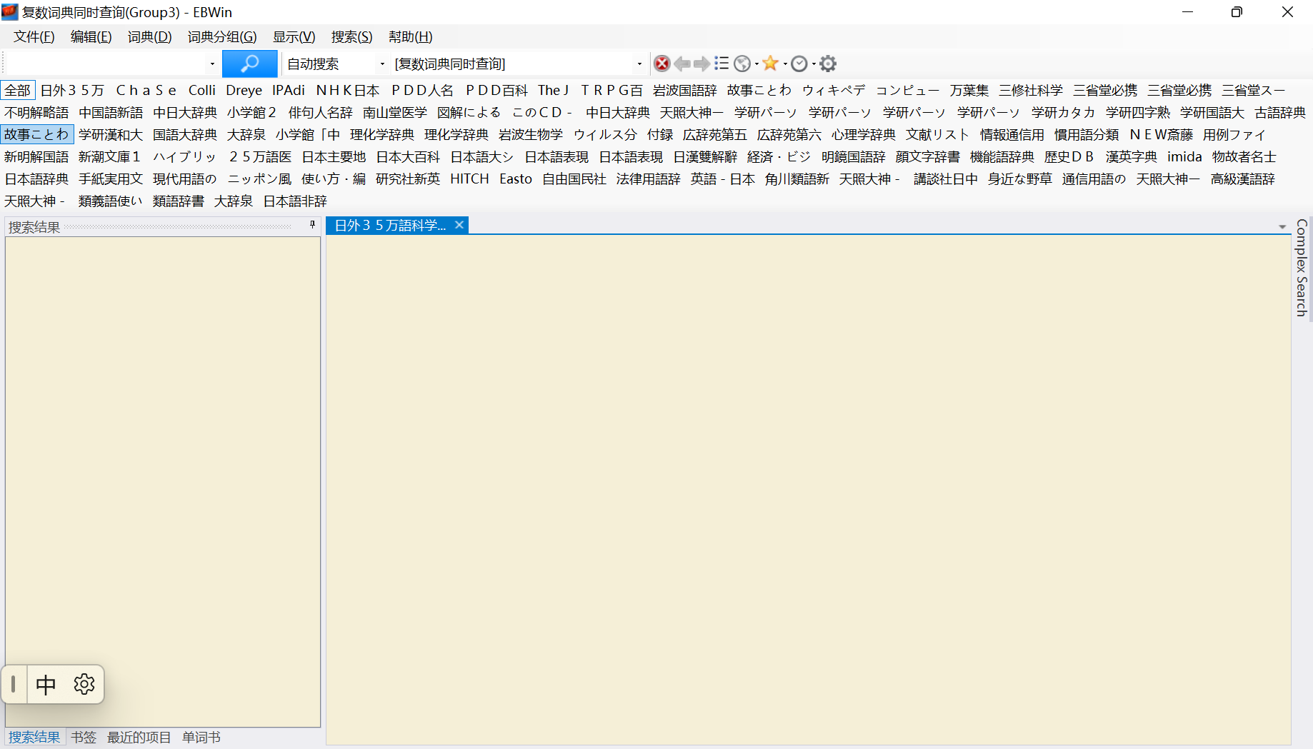Expand the 复数词典同时查询 group dropdown
Screen dimensions: 1313x749
click(x=639, y=64)
